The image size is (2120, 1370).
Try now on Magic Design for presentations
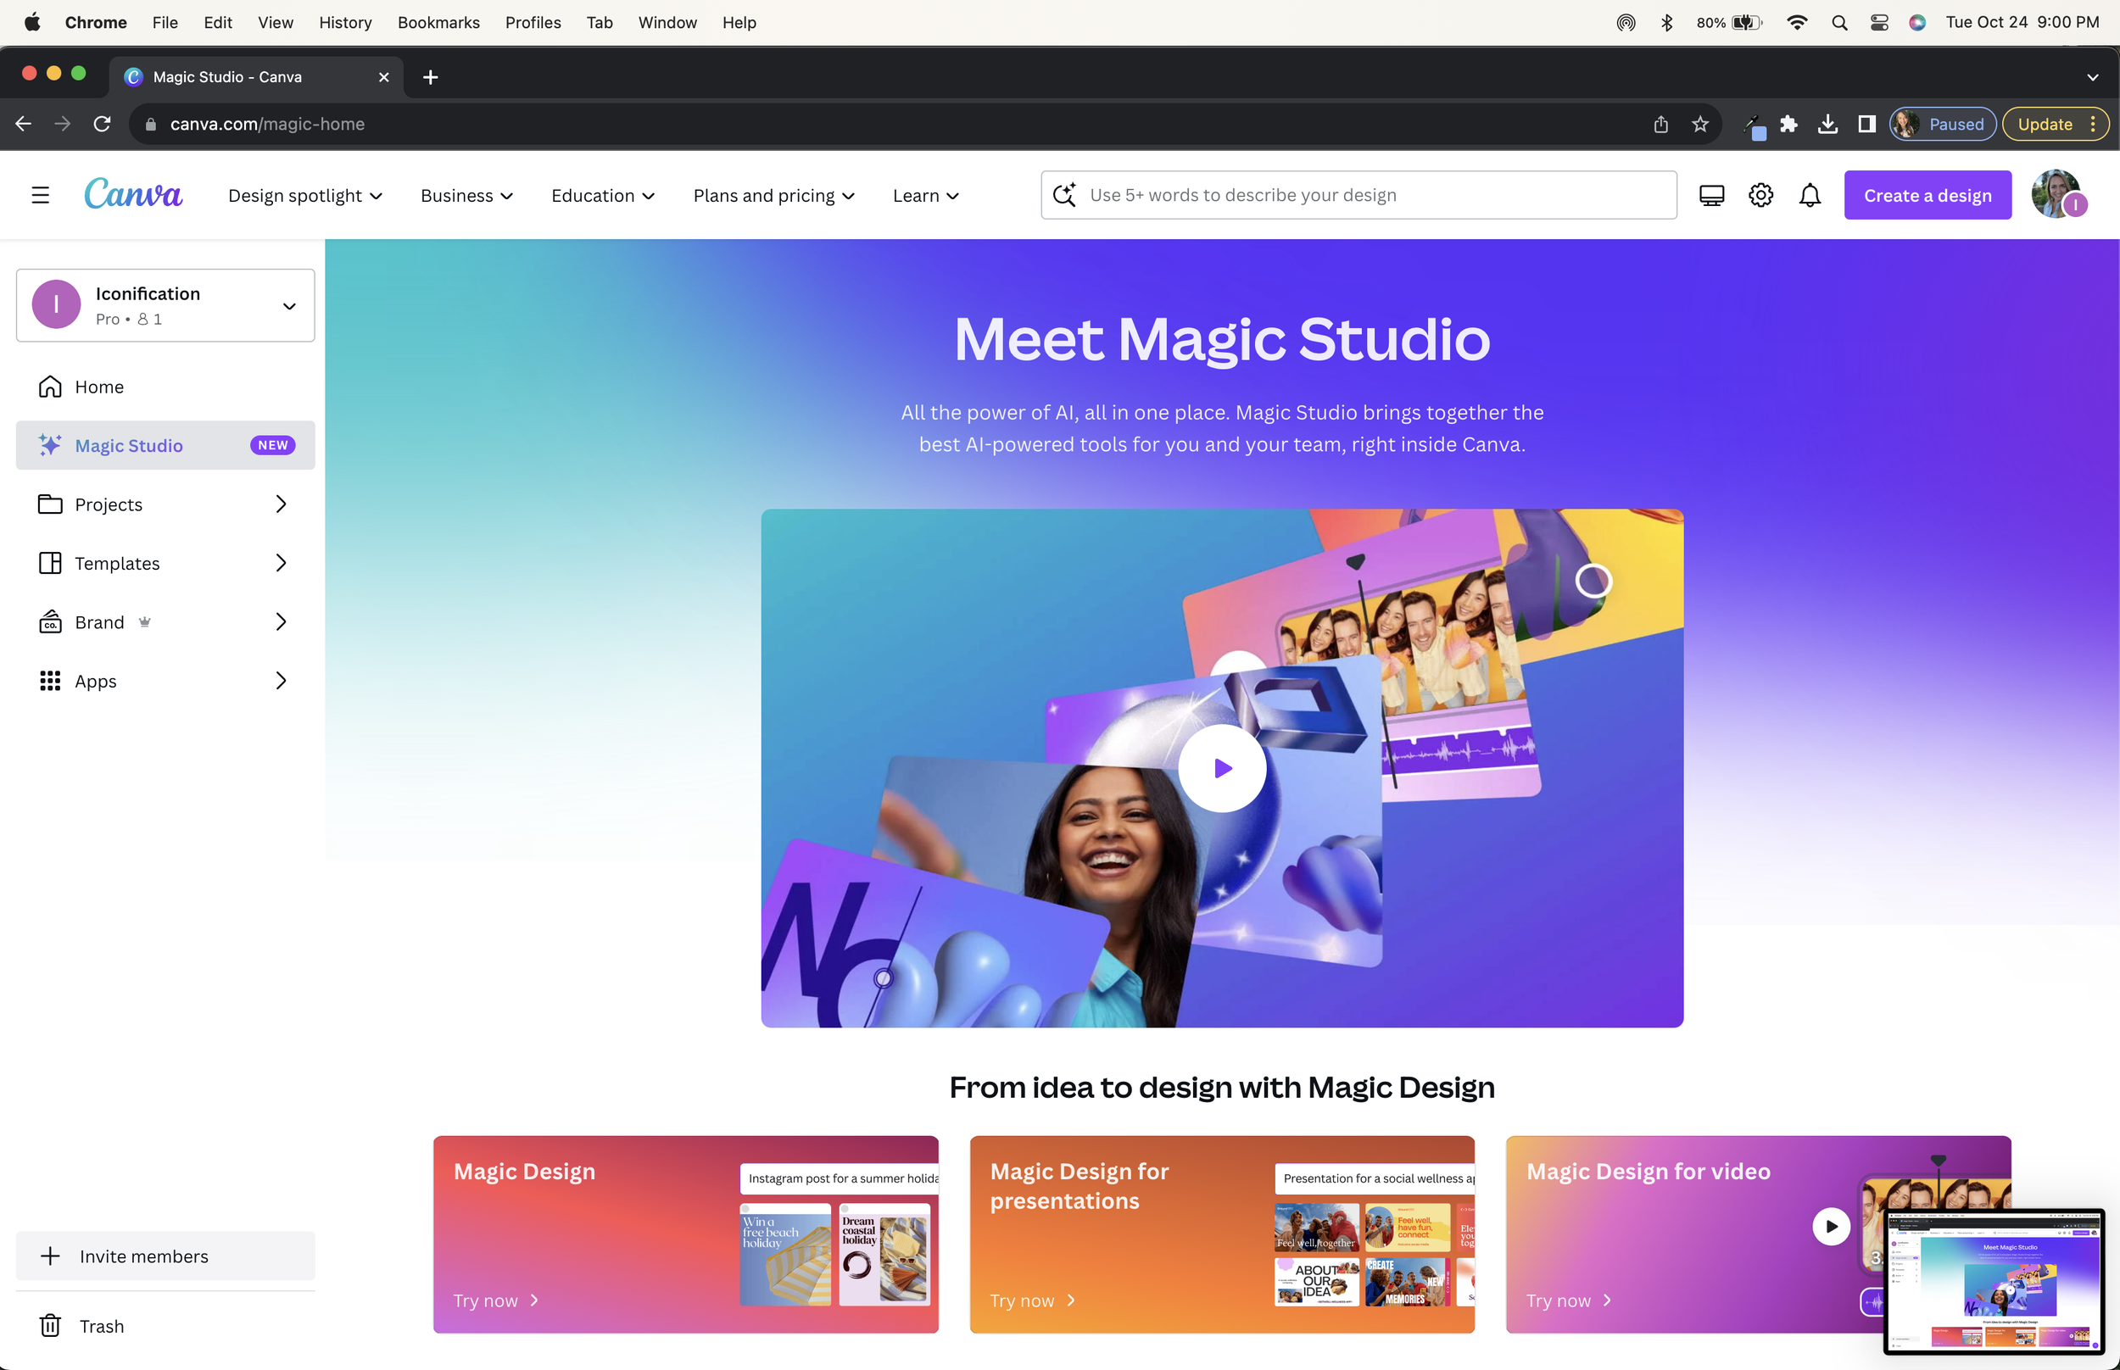[x=1032, y=1300]
